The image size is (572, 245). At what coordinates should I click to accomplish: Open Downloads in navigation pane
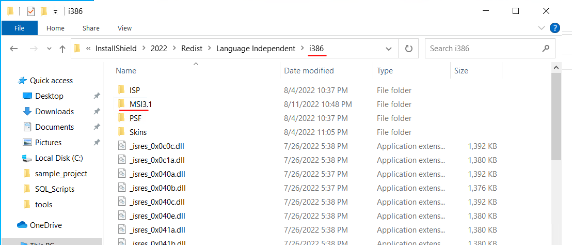pyautogui.click(x=54, y=111)
